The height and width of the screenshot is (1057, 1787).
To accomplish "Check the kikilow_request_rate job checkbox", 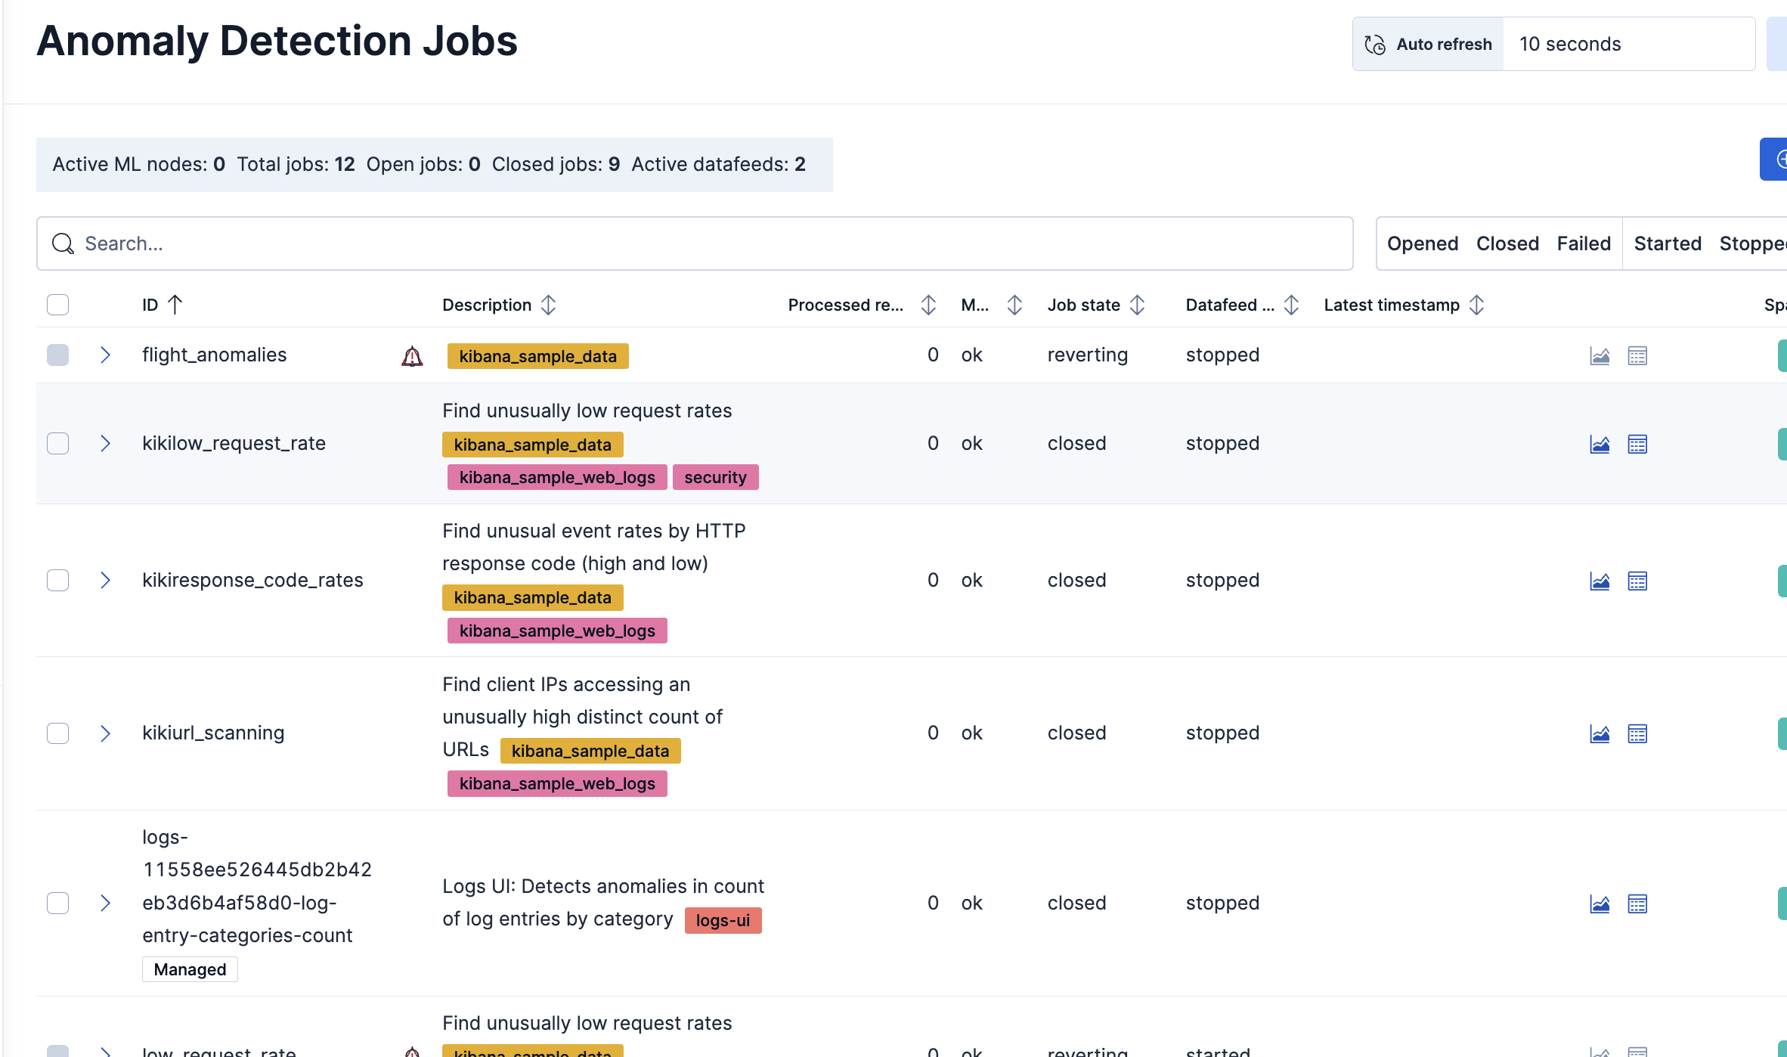I will pyautogui.click(x=57, y=443).
